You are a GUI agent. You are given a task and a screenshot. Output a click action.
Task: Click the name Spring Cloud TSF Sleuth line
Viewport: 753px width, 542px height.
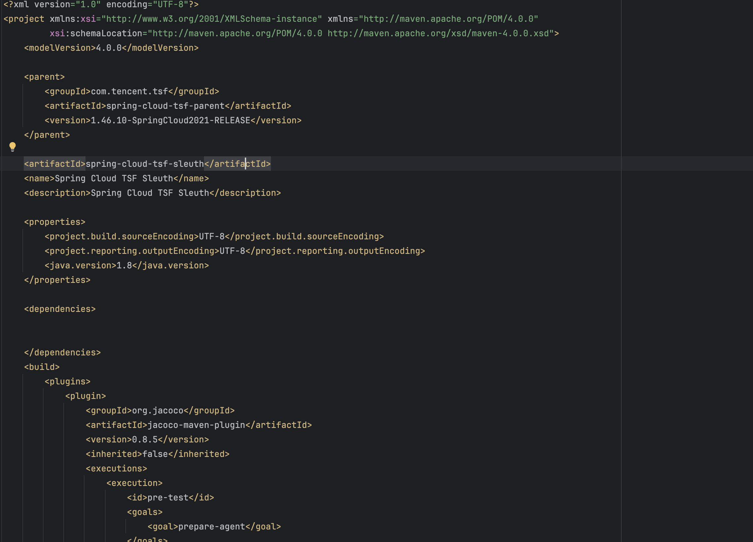(116, 178)
